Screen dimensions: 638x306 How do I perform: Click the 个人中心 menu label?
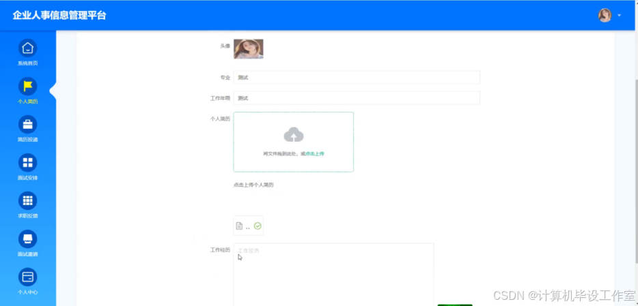[x=28, y=292]
